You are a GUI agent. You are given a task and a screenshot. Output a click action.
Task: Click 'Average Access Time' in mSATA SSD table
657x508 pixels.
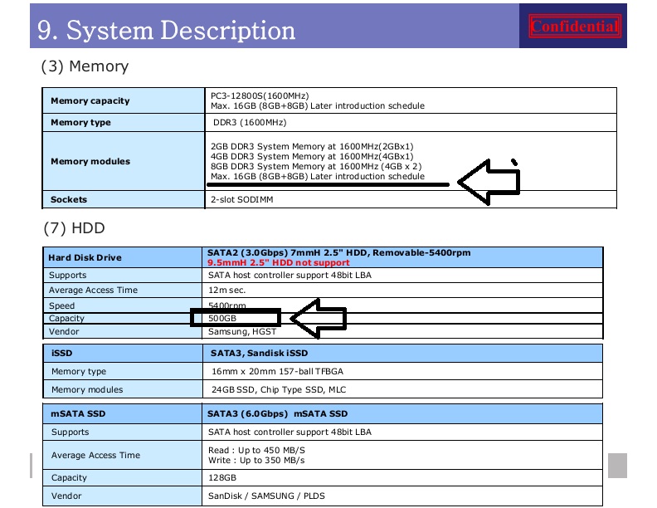[95, 455]
